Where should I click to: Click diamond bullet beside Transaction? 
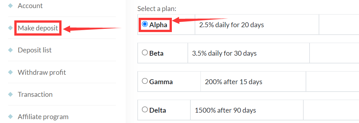10,95
